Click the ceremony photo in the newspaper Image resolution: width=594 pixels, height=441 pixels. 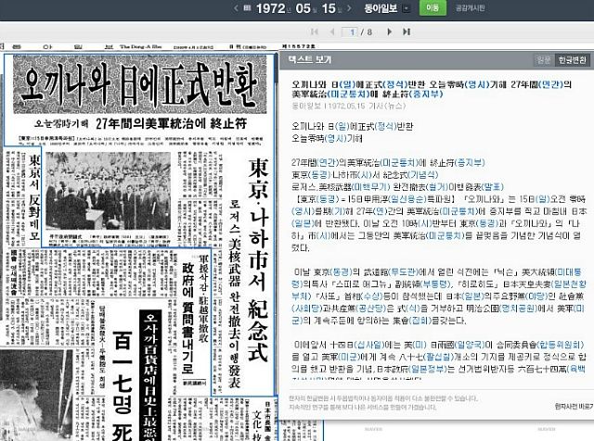[109, 191]
